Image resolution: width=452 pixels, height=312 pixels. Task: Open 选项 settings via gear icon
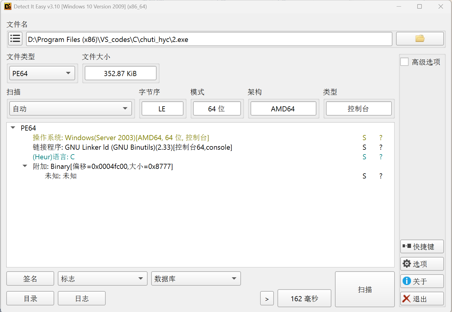tap(422, 263)
